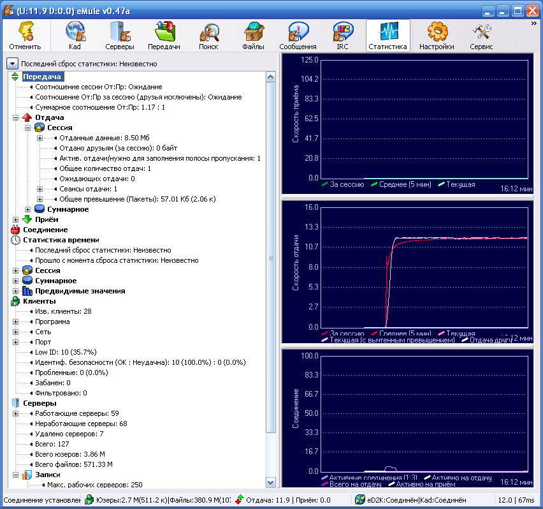Image resolution: width=543 pixels, height=509 pixels.
Task: Collapse the Записи node
Action: [15, 475]
